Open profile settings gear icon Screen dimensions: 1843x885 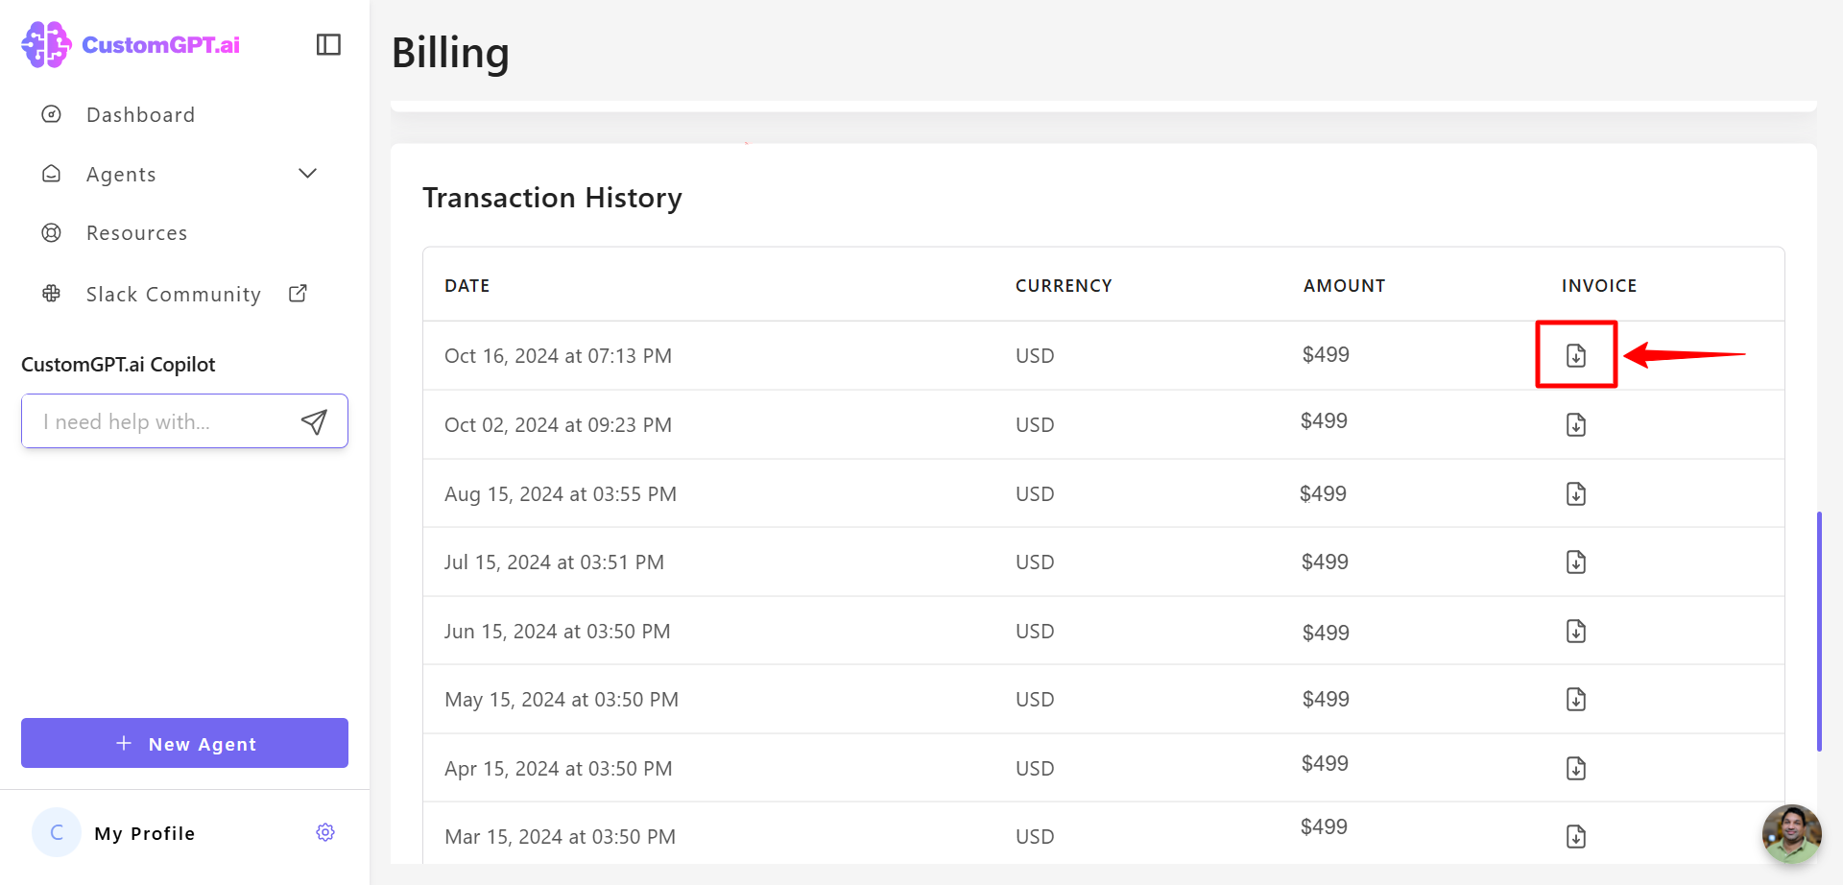[x=325, y=832]
